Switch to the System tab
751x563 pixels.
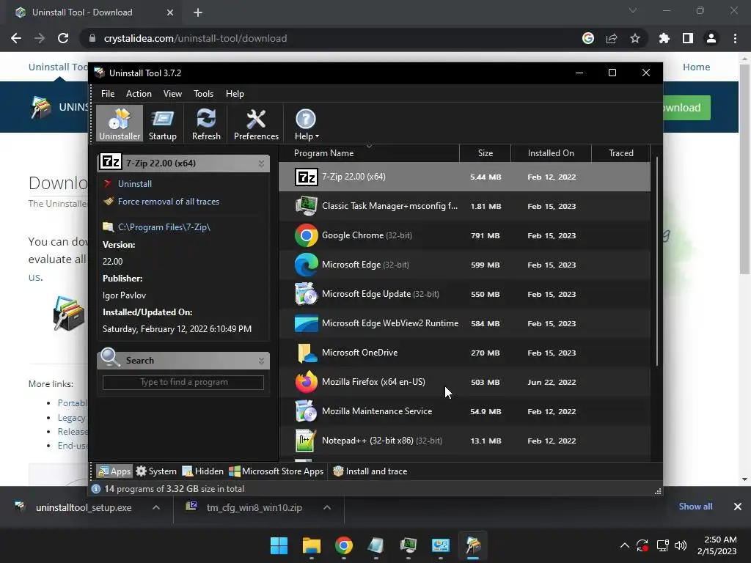pyautogui.click(x=156, y=471)
